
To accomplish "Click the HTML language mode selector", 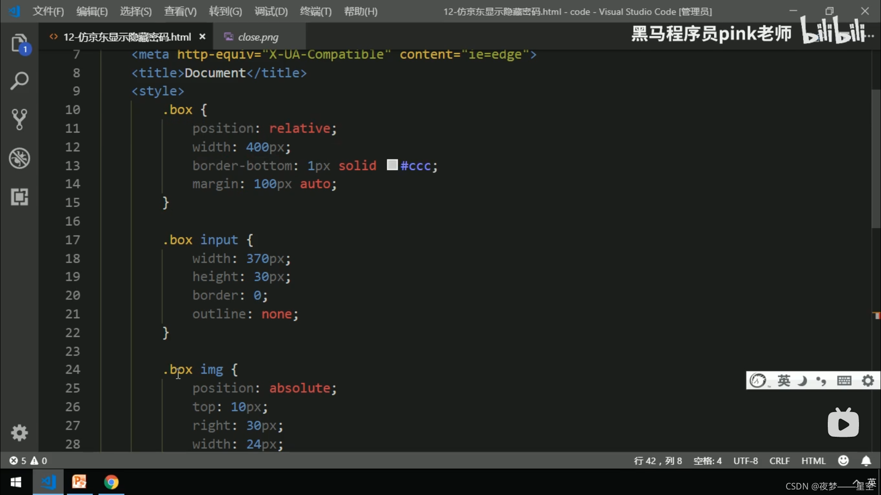I will click(814, 461).
